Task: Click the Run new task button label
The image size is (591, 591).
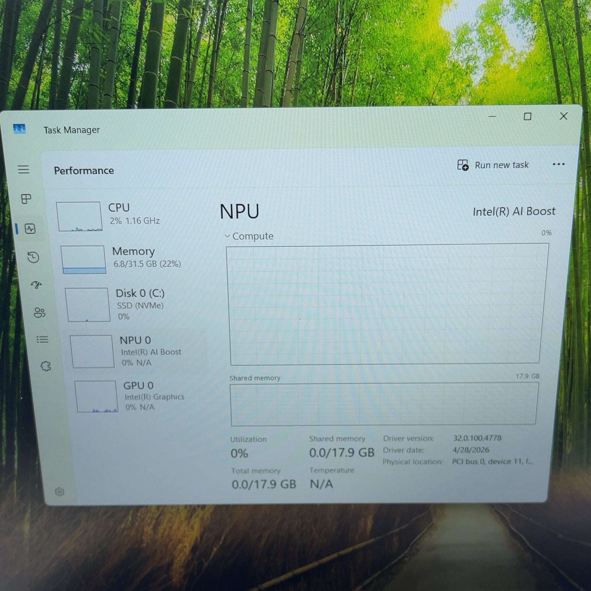Action: [x=502, y=165]
